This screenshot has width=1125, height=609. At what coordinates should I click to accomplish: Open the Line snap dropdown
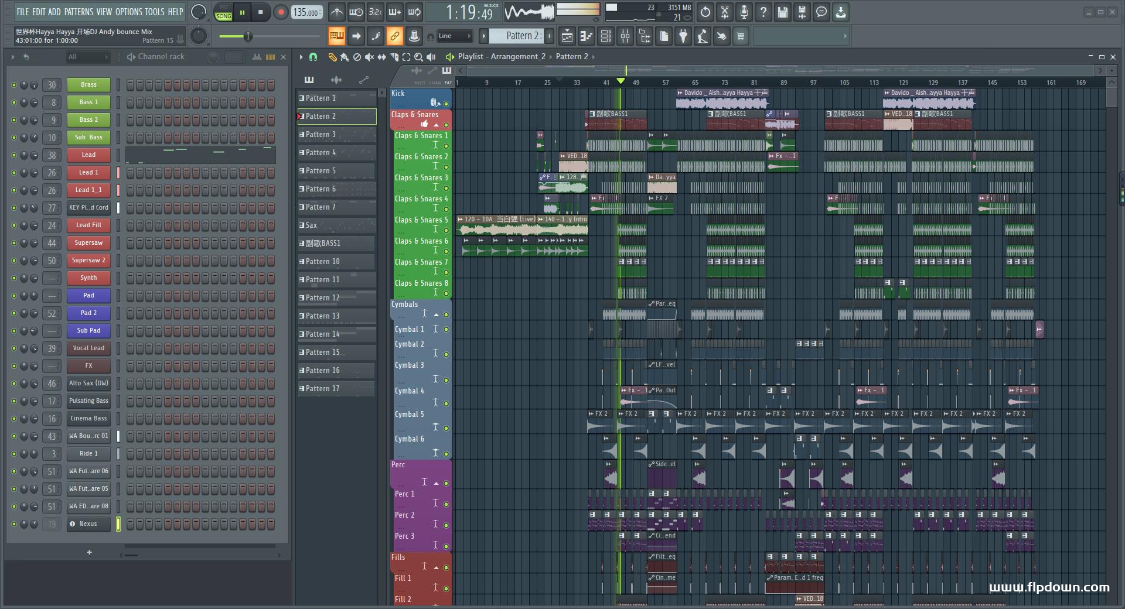[x=455, y=36]
